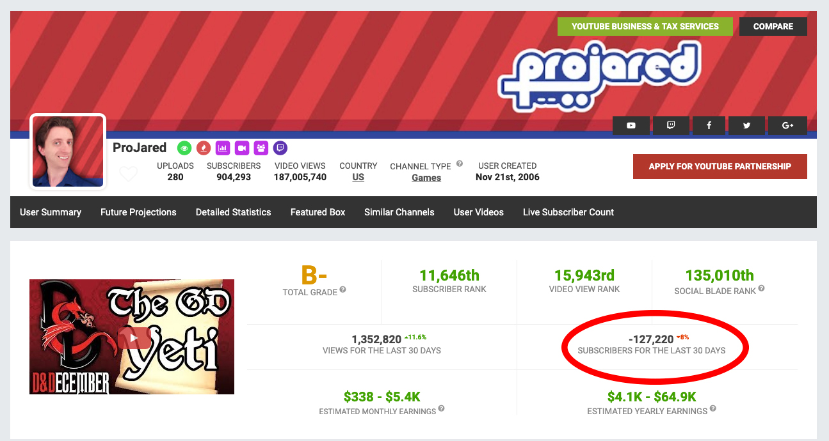Open the Detailed Statistics tab

(x=233, y=212)
